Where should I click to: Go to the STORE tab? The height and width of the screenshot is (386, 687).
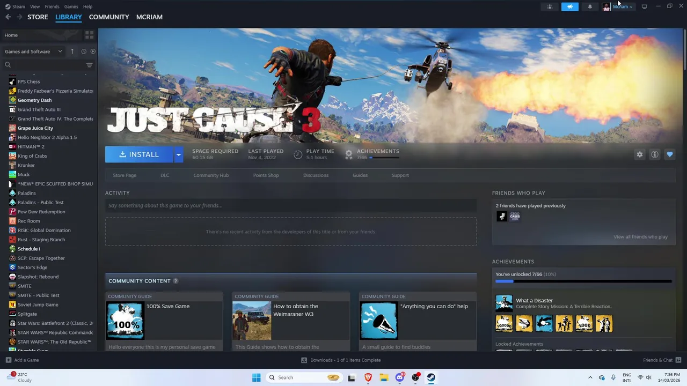(38, 17)
